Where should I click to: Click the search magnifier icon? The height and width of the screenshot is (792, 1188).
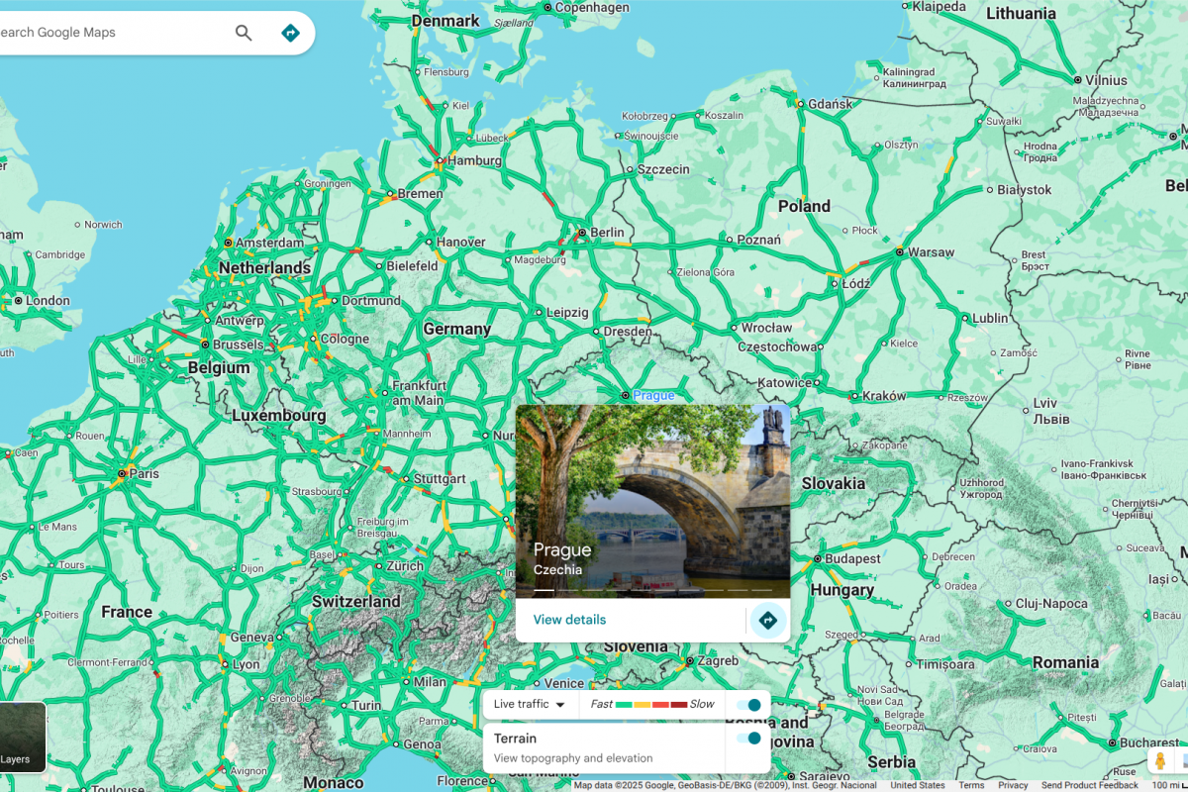click(244, 33)
